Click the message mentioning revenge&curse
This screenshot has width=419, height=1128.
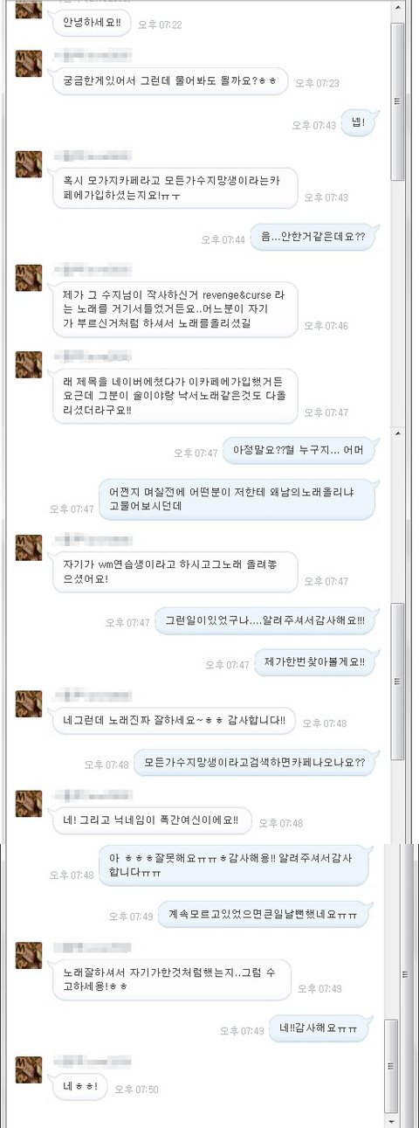click(175, 312)
